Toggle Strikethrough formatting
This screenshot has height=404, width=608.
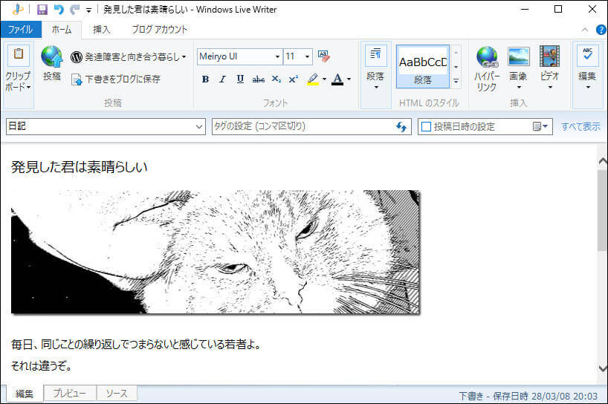259,79
